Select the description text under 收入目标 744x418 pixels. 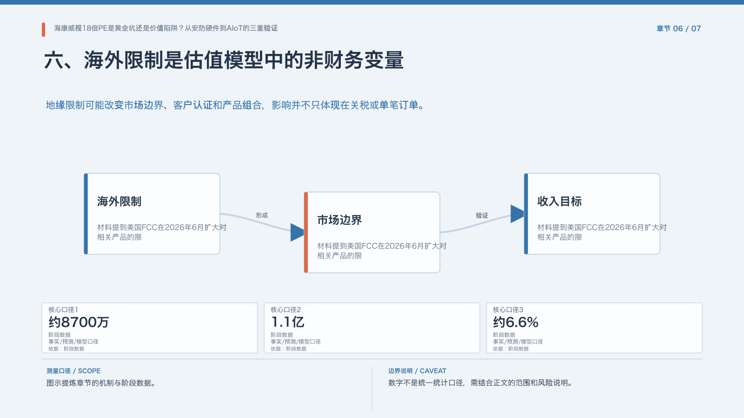click(602, 232)
